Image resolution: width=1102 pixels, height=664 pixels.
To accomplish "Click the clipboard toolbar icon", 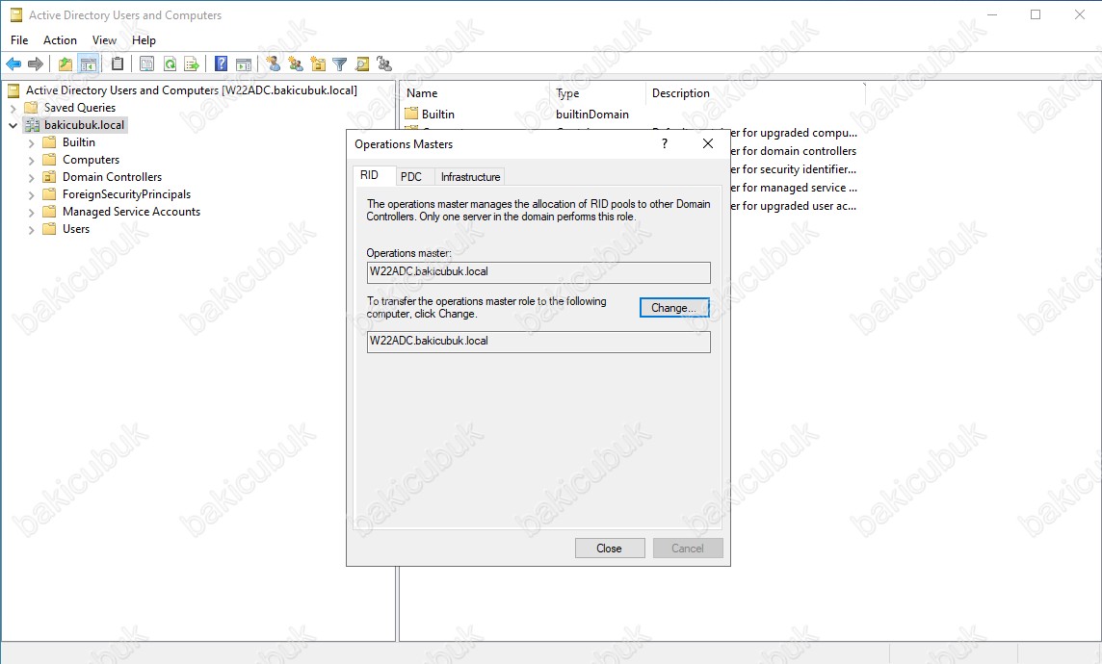I will point(118,64).
